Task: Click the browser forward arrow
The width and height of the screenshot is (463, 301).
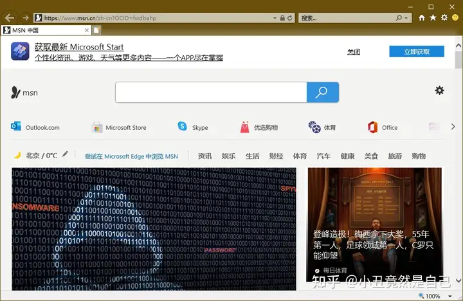Action: (25, 18)
